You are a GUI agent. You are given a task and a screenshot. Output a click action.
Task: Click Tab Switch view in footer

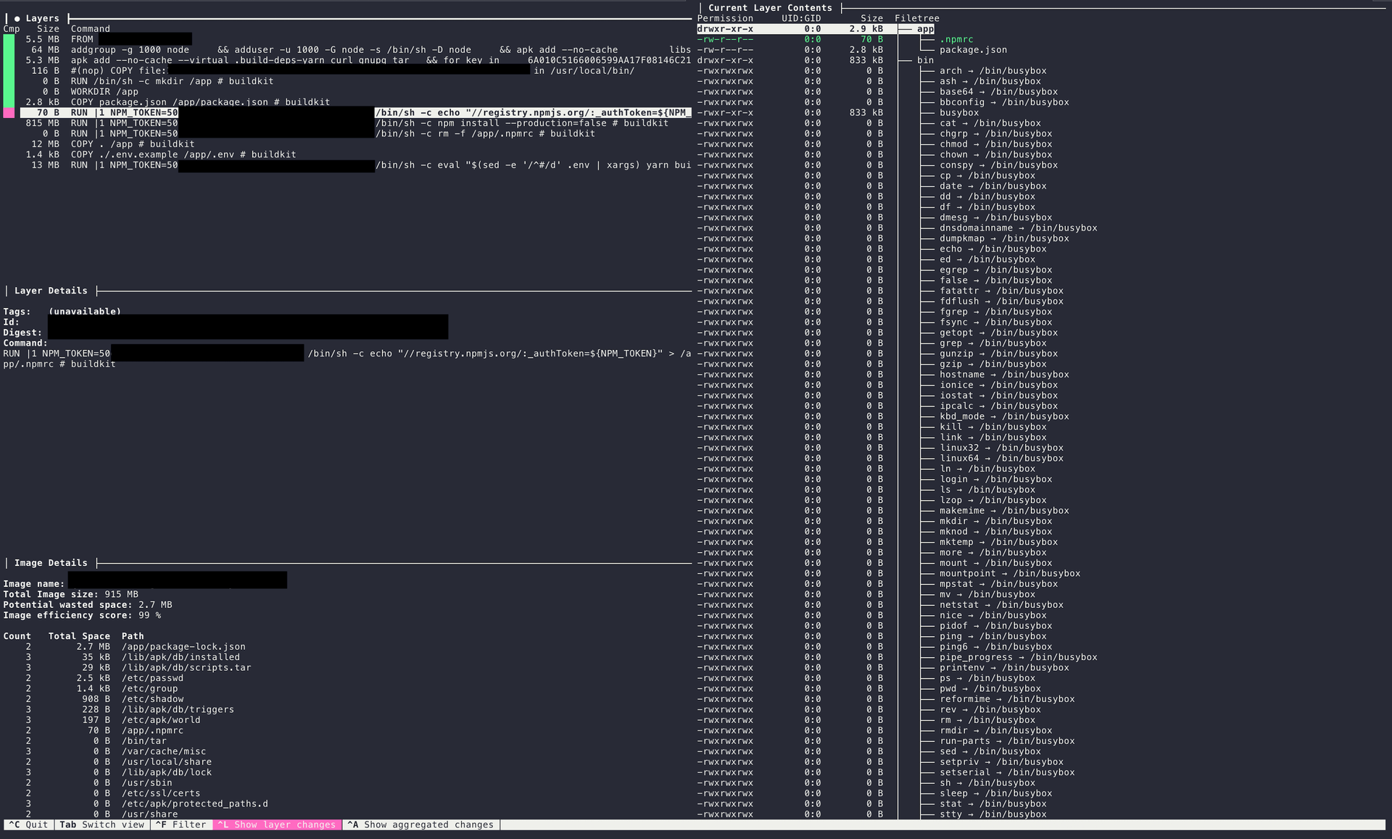(101, 825)
